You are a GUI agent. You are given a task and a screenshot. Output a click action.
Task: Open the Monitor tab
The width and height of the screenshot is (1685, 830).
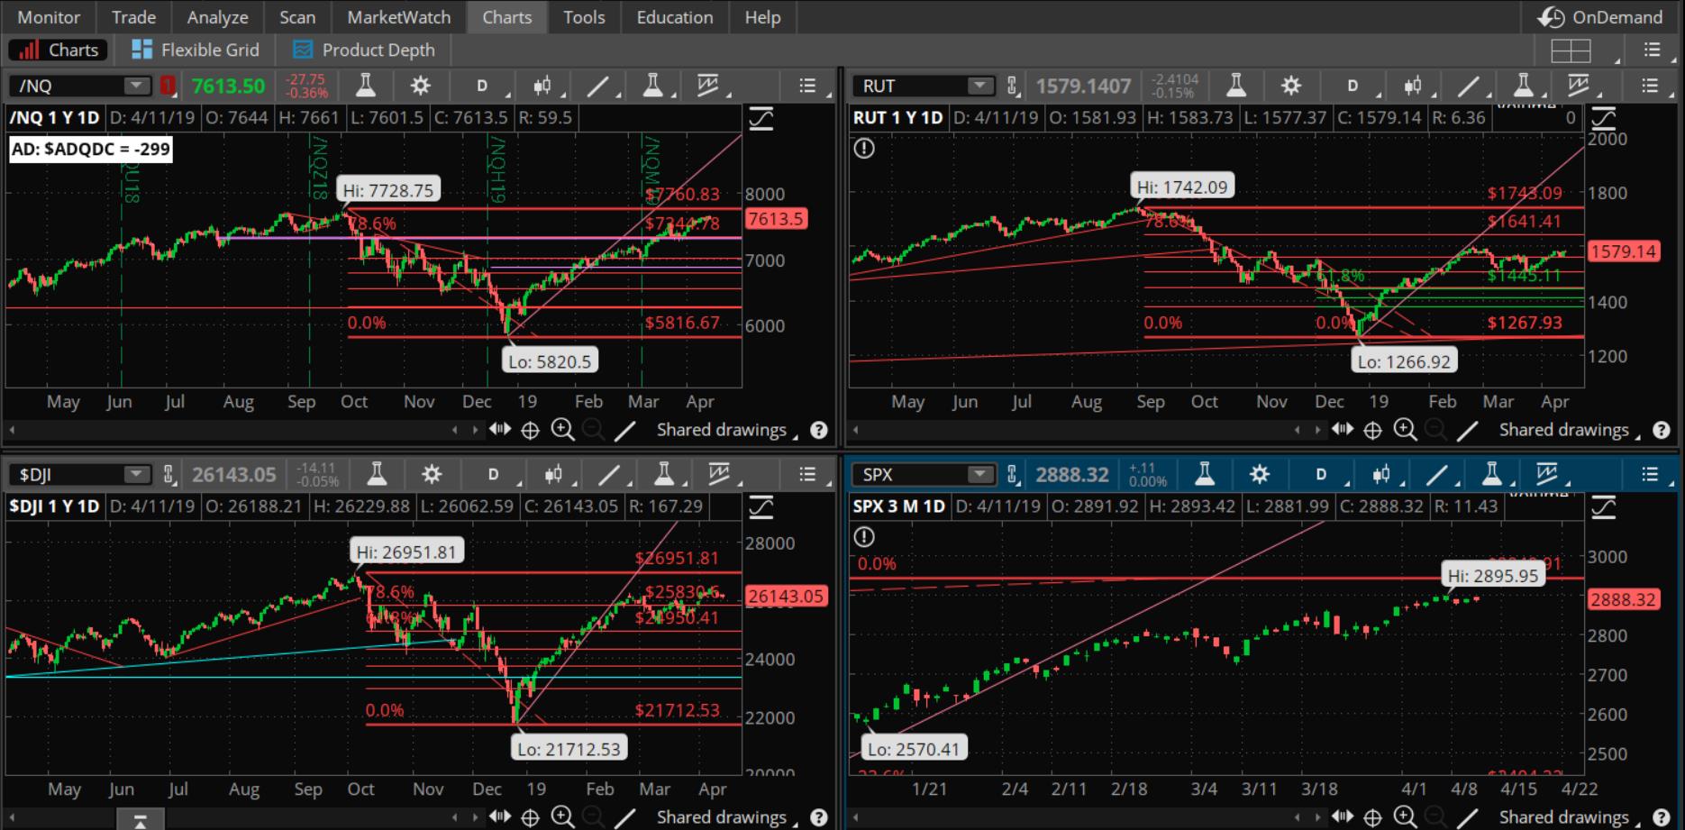click(49, 17)
